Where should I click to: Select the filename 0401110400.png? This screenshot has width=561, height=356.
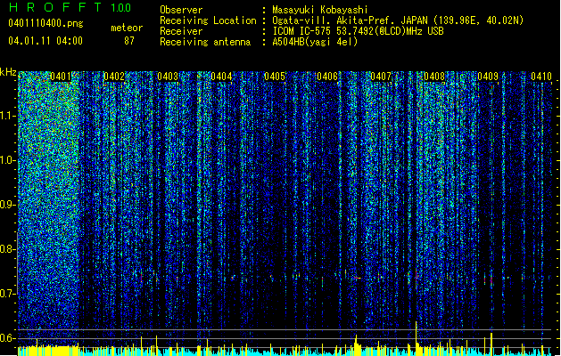pyautogui.click(x=45, y=24)
